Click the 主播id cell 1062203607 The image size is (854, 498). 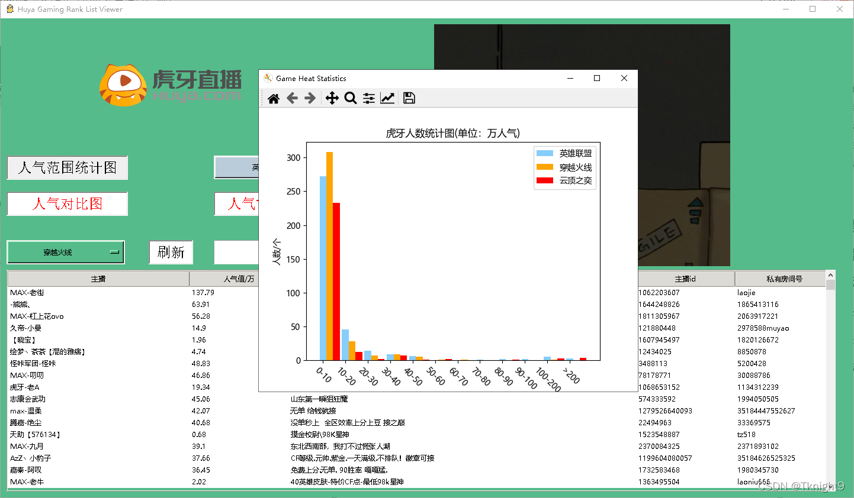pyautogui.click(x=659, y=293)
